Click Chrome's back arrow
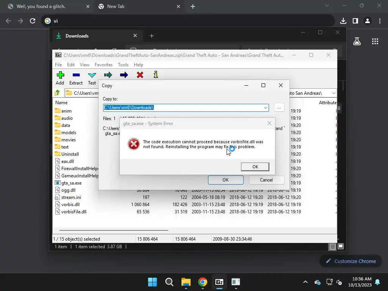Viewport: 388px width, 291px height. click(x=8, y=21)
